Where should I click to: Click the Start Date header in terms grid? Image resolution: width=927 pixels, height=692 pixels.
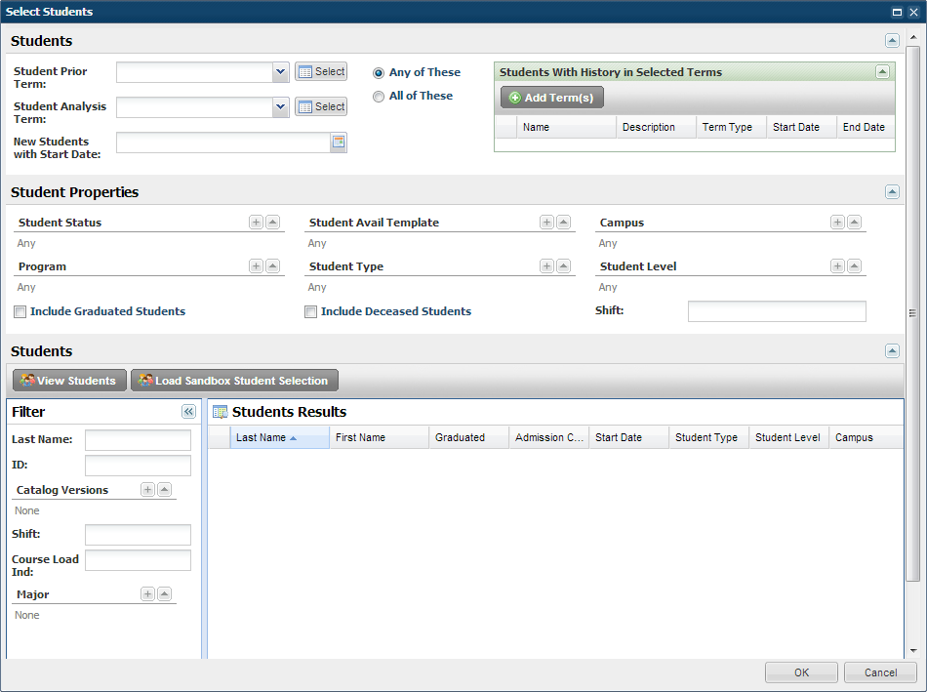pos(802,127)
